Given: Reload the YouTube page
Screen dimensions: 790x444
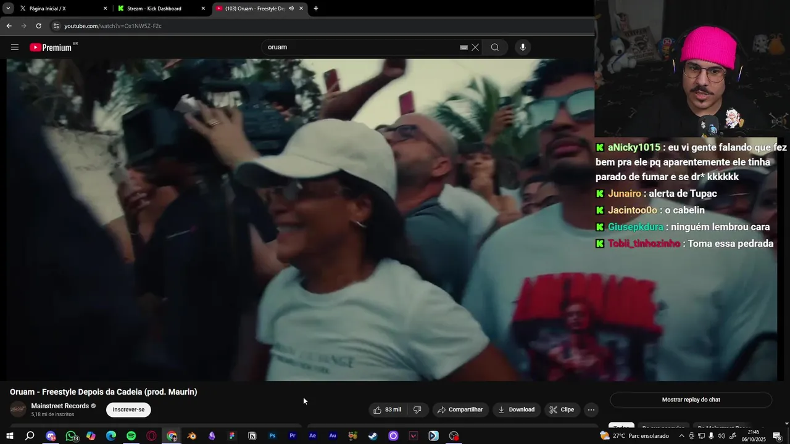Looking at the screenshot, I should tap(39, 26).
